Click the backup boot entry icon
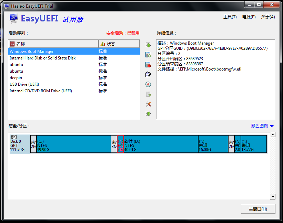The image size is (283, 223). pos(148,94)
